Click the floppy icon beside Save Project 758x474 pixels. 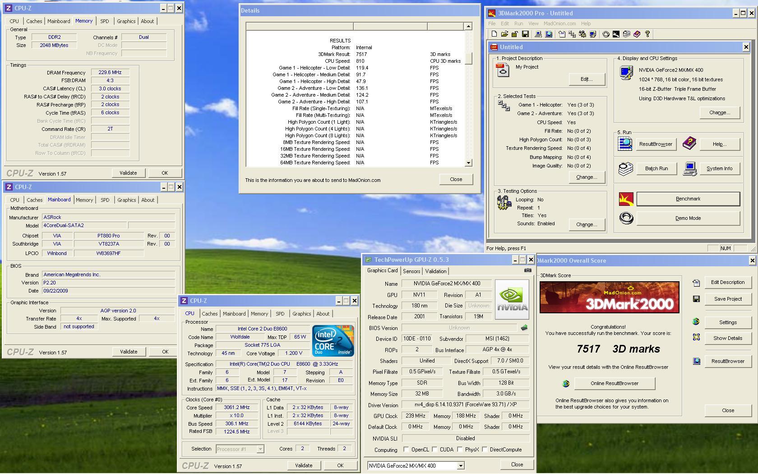pyautogui.click(x=696, y=299)
